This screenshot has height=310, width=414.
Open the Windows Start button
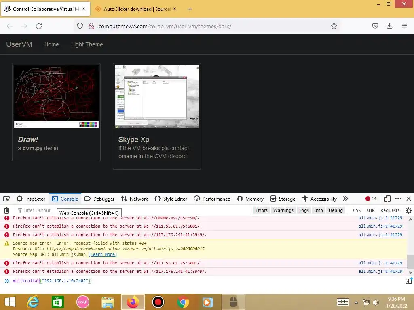coord(10,302)
